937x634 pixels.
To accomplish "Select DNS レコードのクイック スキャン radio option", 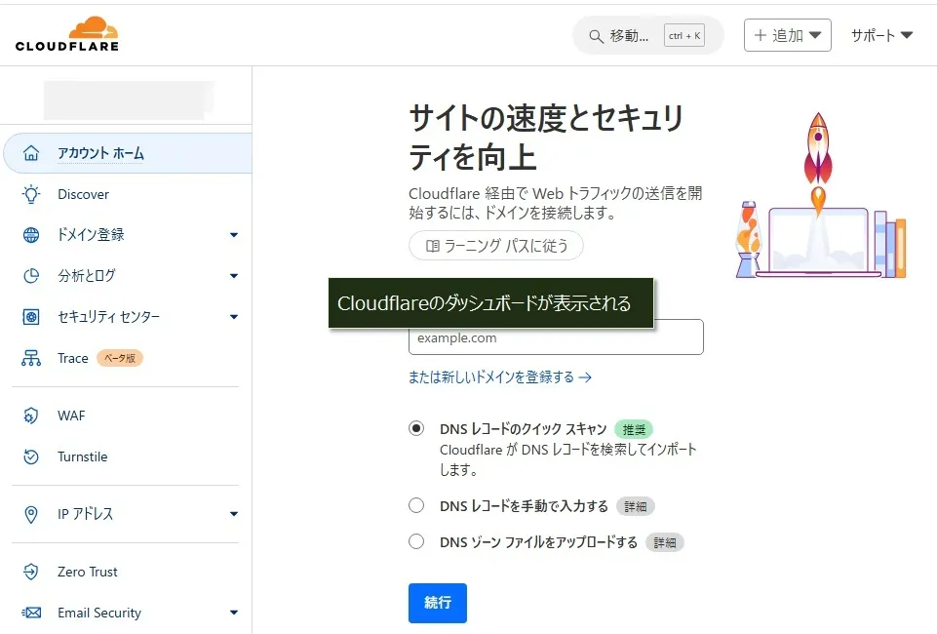I will [x=416, y=428].
